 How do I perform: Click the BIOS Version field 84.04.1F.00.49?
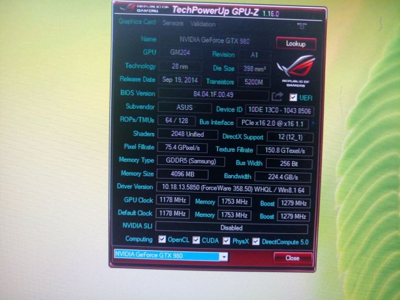tap(213, 94)
